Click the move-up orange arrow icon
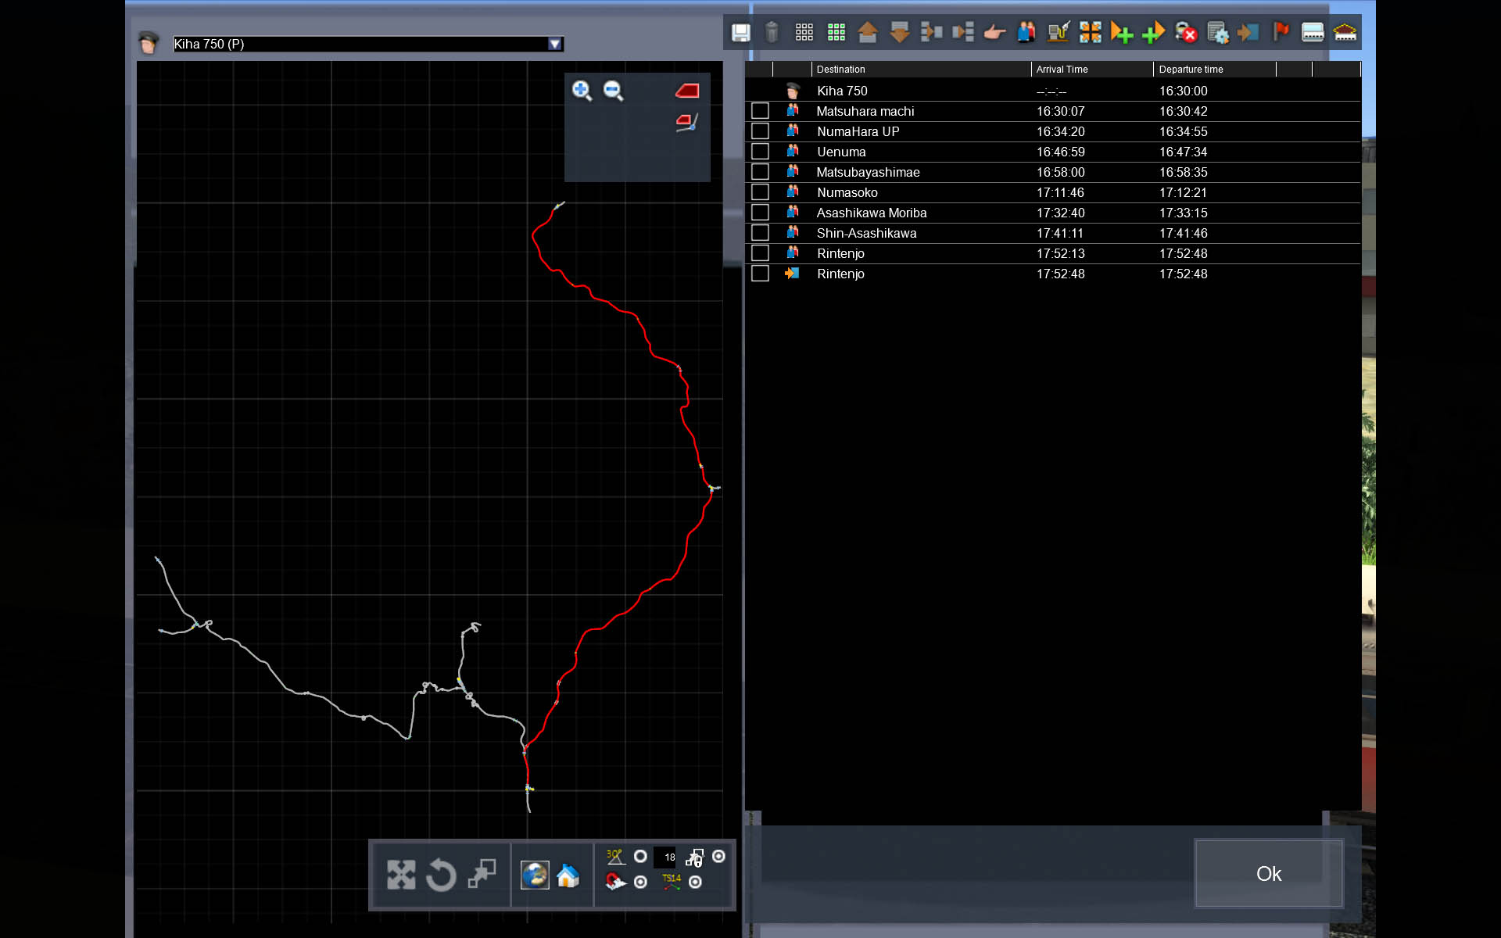 [867, 32]
